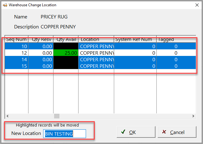The width and height of the screenshot is (203, 144).
Task: Click black Qty Avail cell in row 15
Action: (x=66, y=66)
